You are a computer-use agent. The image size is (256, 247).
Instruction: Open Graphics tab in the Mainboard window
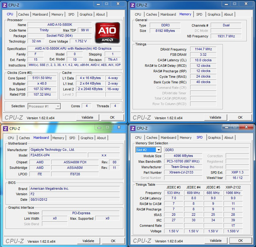coord(87,138)
